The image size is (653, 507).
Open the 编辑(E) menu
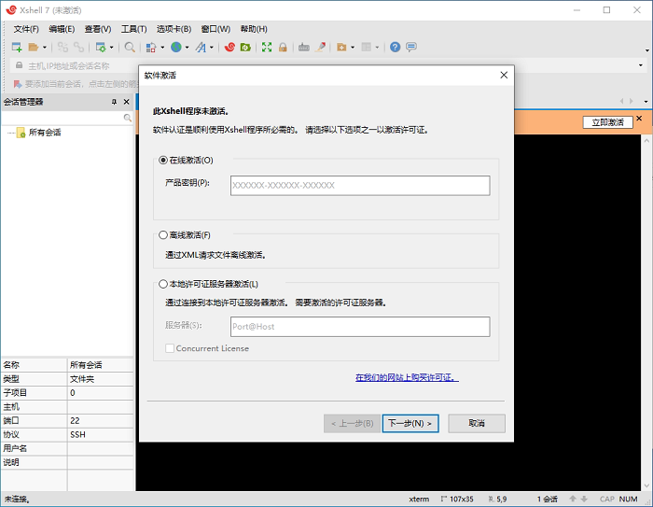point(62,29)
